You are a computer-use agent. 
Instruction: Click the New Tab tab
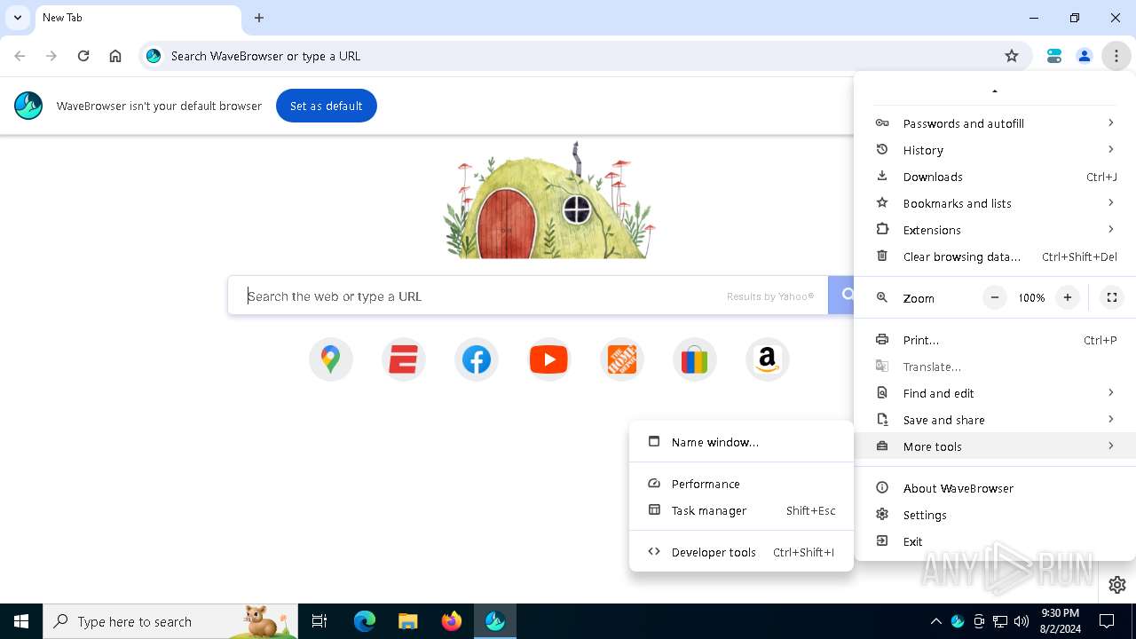coord(138,18)
